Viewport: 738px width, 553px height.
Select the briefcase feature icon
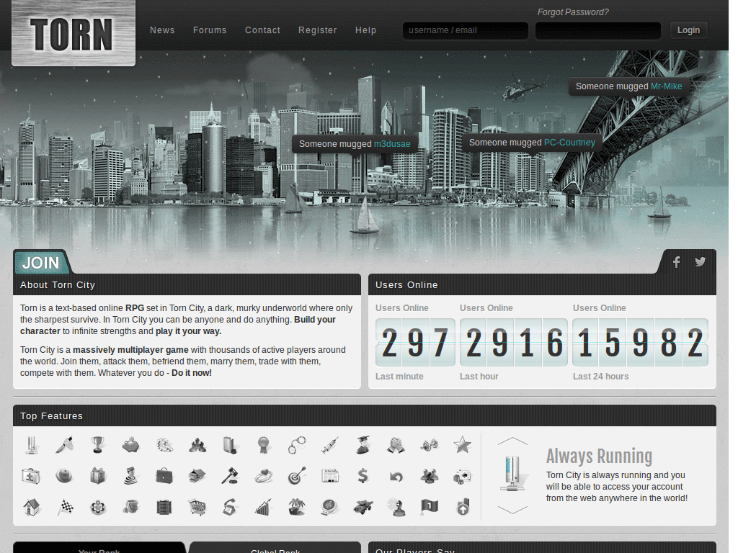164,476
